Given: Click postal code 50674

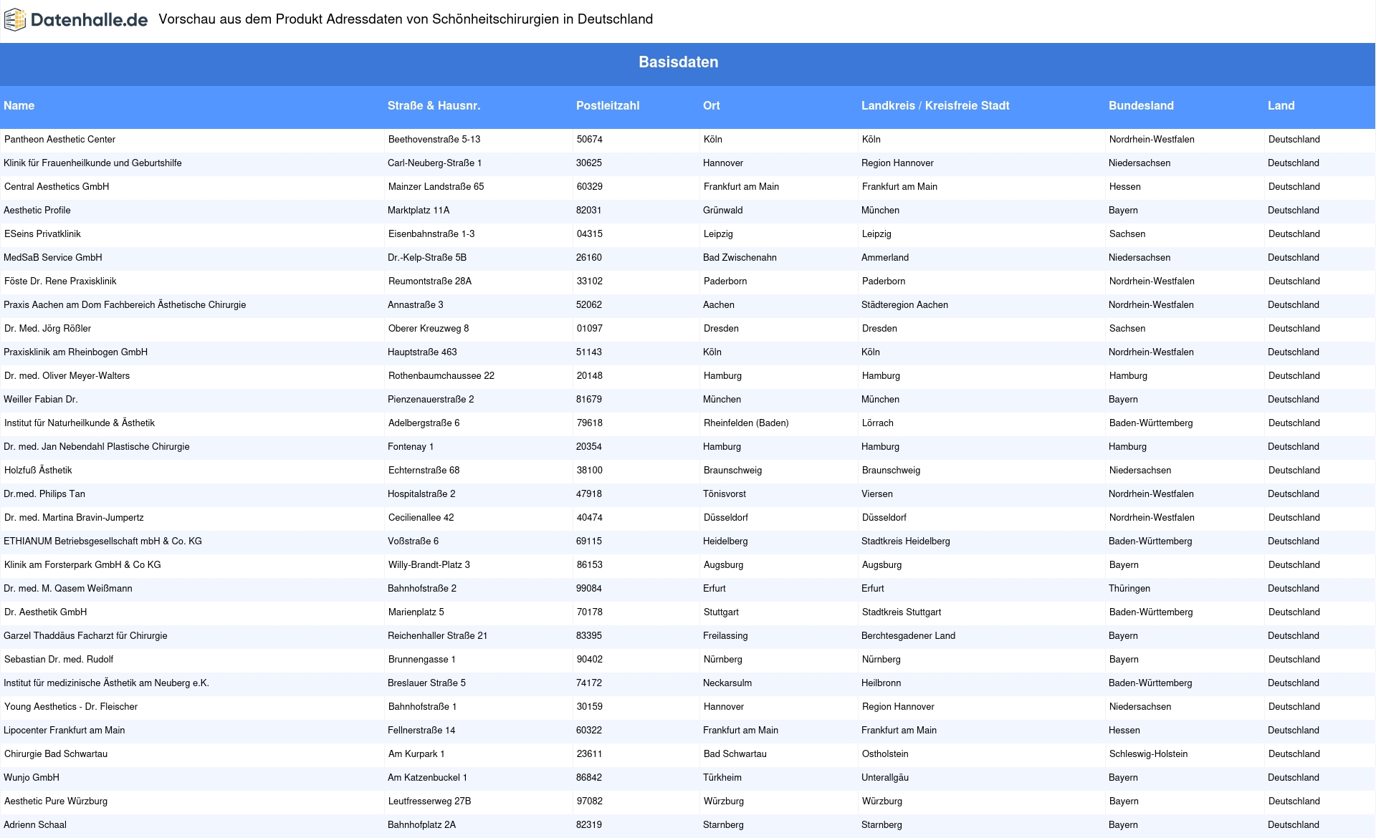Looking at the screenshot, I should click(x=590, y=139).
